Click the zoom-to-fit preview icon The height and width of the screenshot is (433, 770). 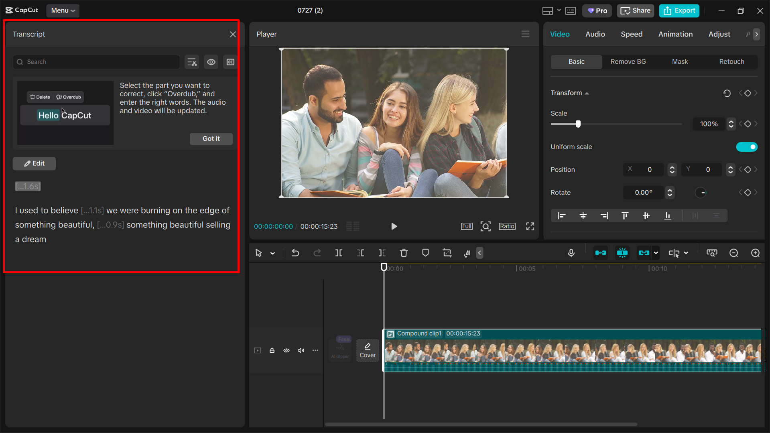pyautogui.click(x=486, y=226)
